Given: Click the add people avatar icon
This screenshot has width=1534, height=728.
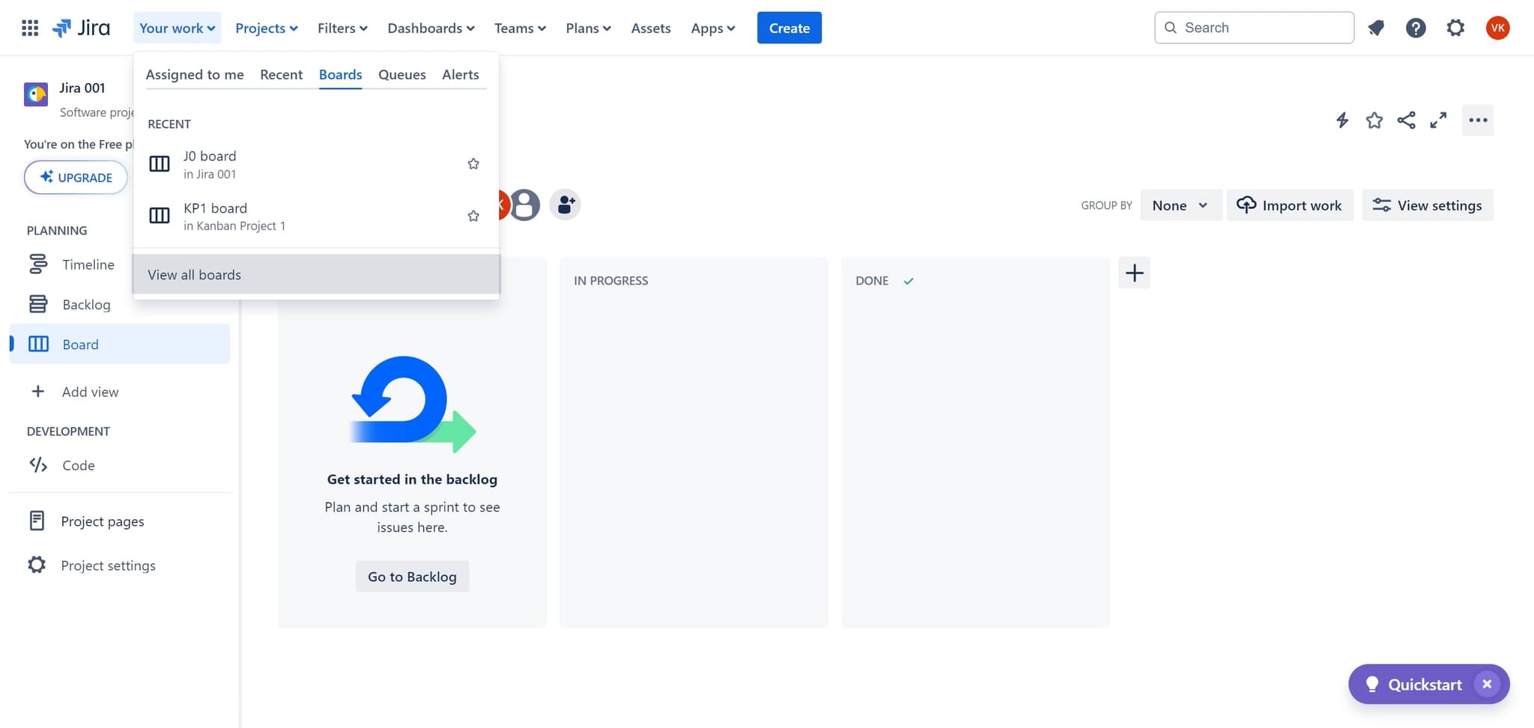Looking at the screenshot, I should 566,204.
